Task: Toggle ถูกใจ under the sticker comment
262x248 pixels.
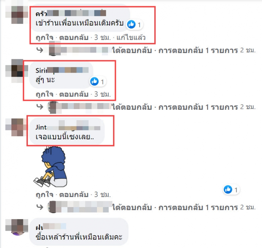Action: pos(45,195)
